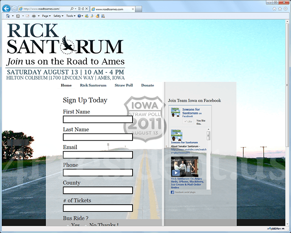The image size is (291, 233).
Task: Click the First Name input field
Action: pos(98,119)
